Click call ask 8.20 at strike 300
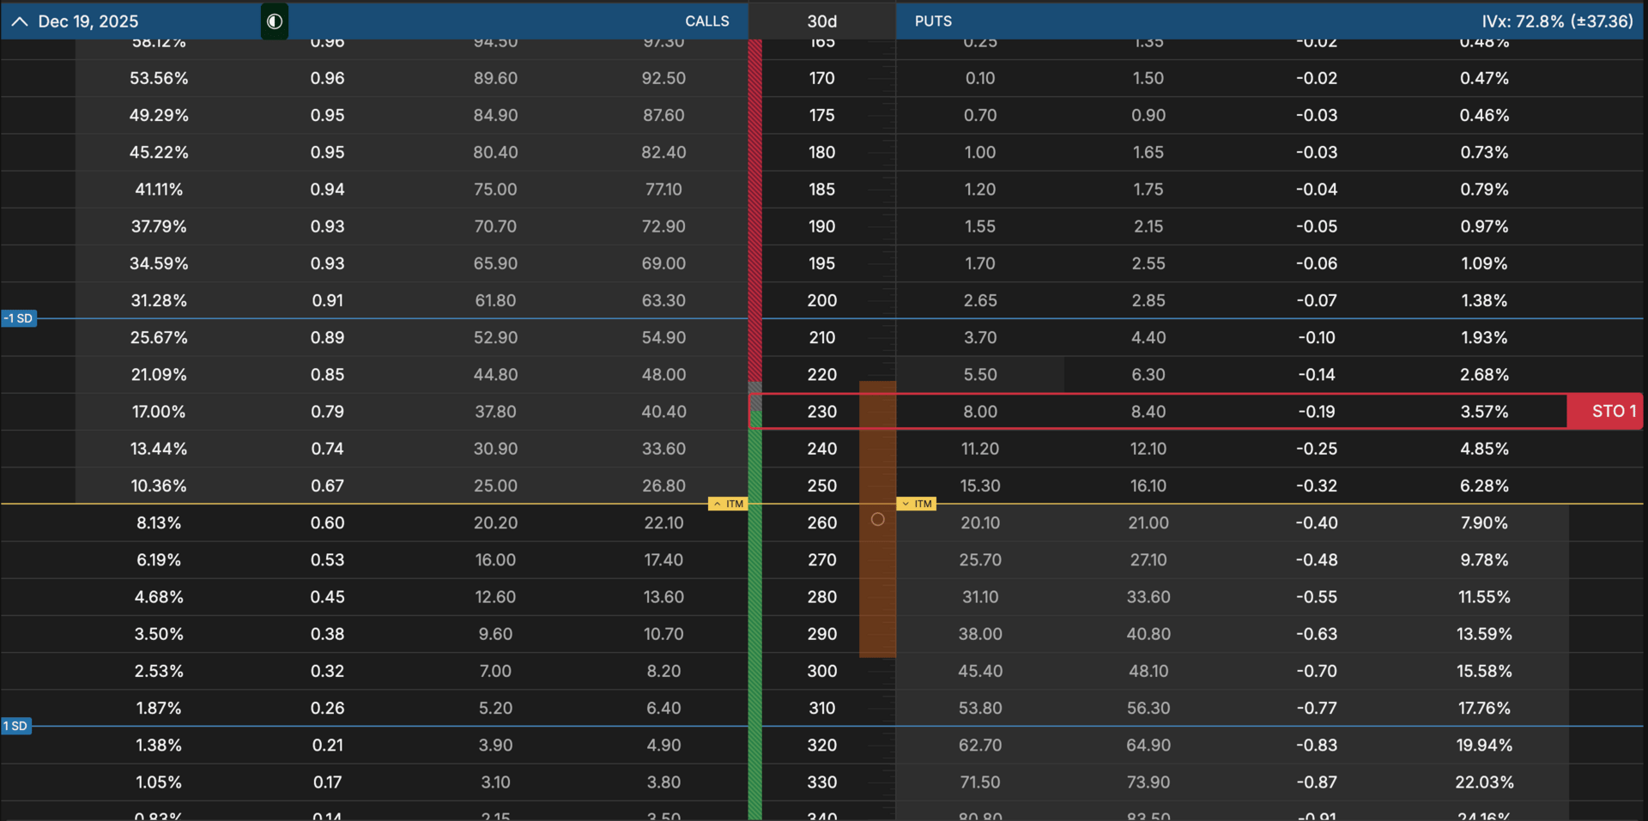Viewport: 1648px width, 821px height. [663, 671]
